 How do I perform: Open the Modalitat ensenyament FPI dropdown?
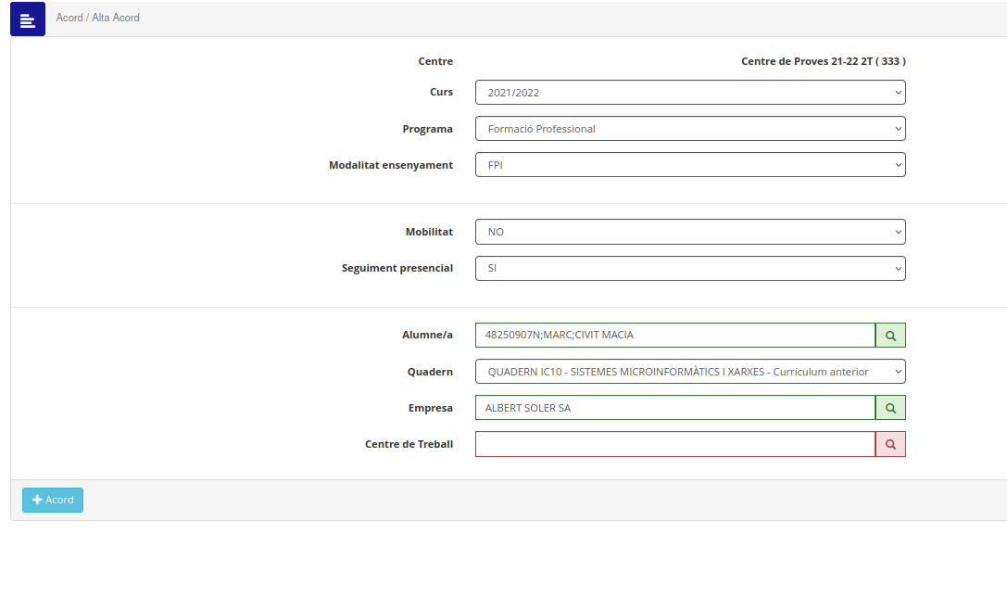[690, 165]
